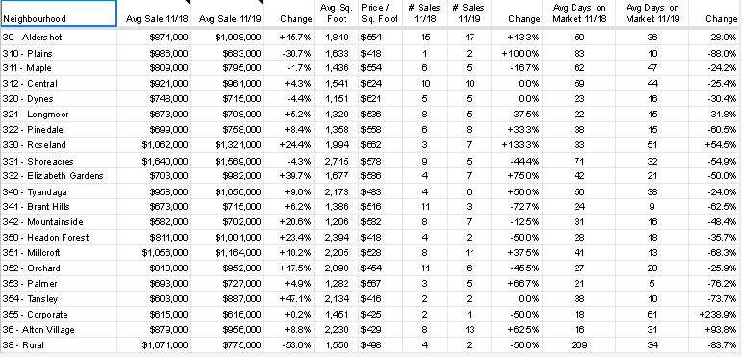Click the 332 - Elizabeth Gardens cell

point(58,176)
